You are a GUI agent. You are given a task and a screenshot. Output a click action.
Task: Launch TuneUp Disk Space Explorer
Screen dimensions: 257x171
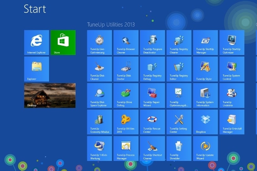[100, 95]
